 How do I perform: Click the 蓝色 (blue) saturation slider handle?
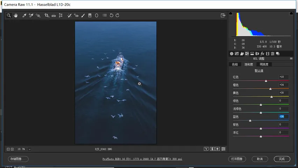tap(250, 121)
